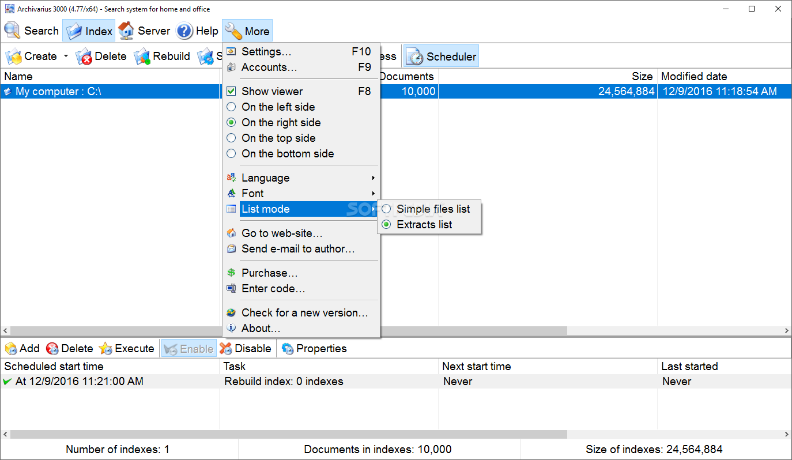Screen dimensions: 792x460
Task: Click Last started column header
Action: (x=689, y=366)
